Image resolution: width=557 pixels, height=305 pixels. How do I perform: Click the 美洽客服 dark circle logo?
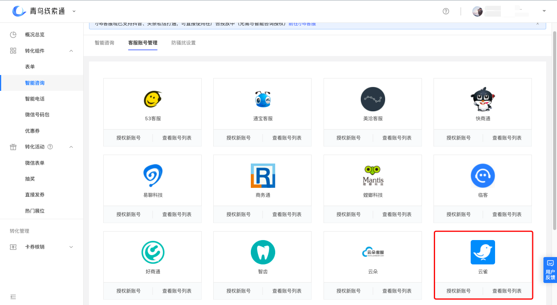click(372, 99)
